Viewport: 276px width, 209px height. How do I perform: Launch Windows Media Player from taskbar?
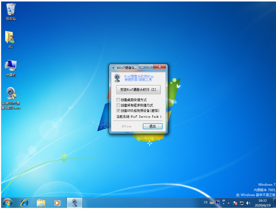tap(57, 203)
